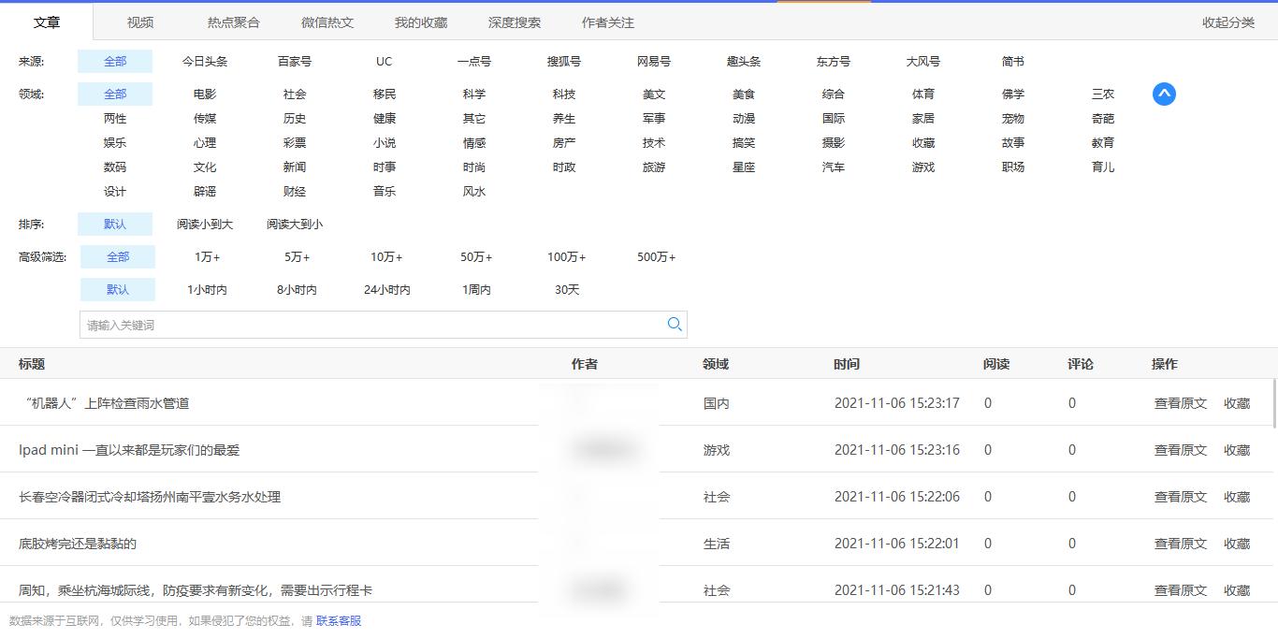Select the 30天 time filter

click(566, 289)
